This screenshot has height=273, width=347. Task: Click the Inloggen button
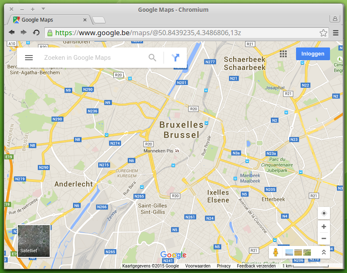coord(313,54)
